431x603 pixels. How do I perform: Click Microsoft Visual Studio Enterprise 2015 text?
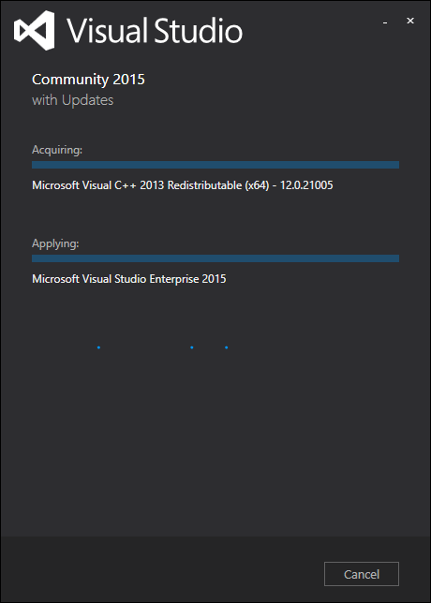tap(129, 279)
